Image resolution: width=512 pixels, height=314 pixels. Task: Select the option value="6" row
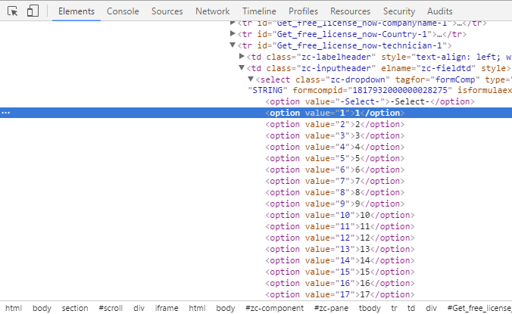tap(335, 170)
